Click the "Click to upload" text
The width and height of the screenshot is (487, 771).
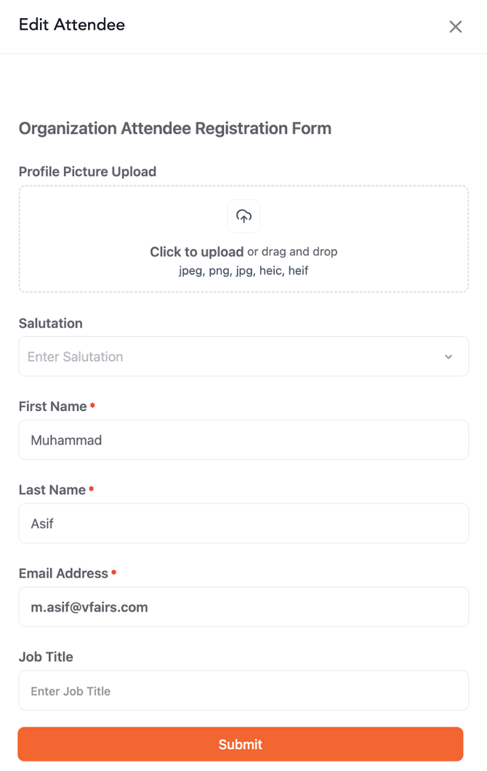tap(196, 252)
